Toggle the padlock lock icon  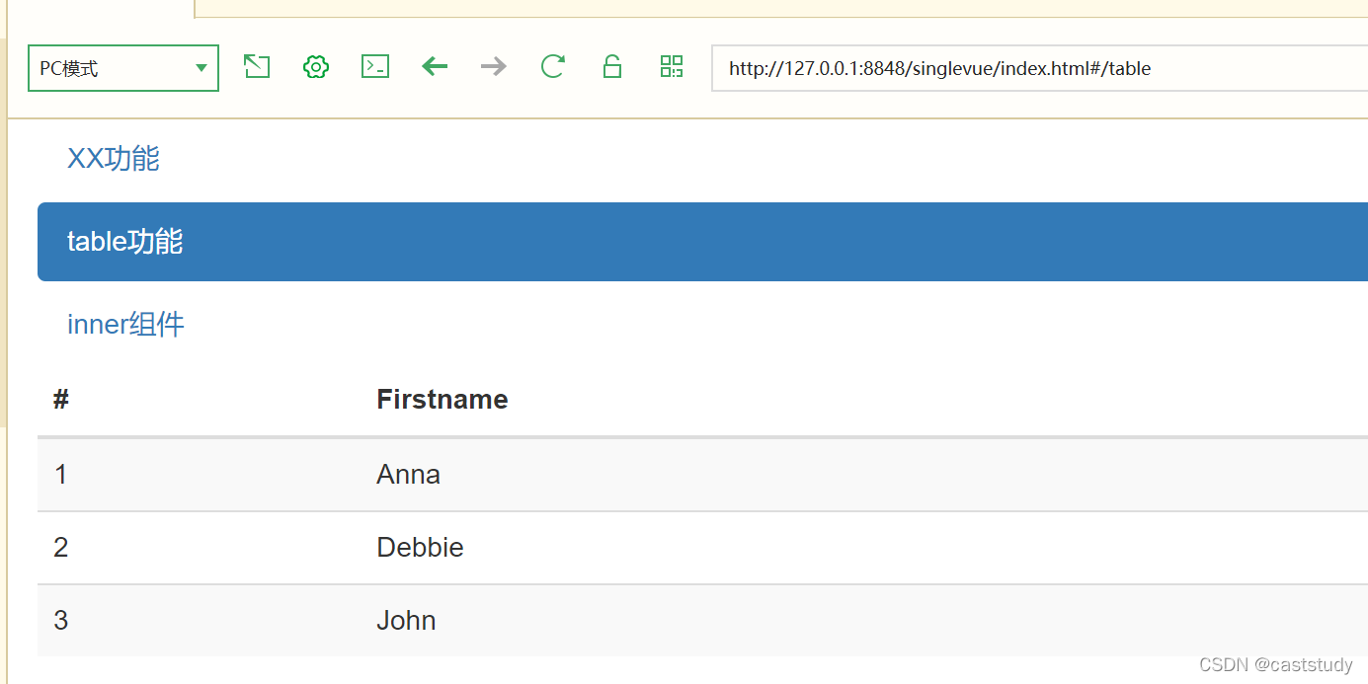(x=612, y=66)
